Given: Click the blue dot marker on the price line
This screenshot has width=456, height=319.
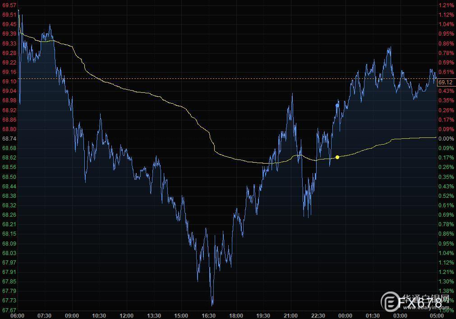Looking at the screenshot, I should (x=337, y=105).
